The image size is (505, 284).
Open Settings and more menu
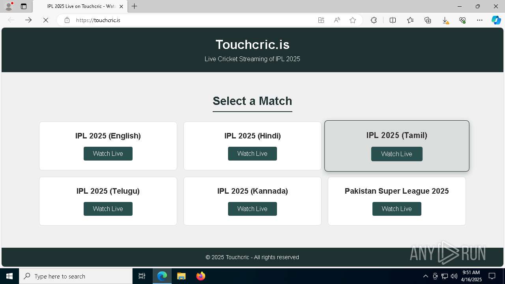[x=480, y=20]
